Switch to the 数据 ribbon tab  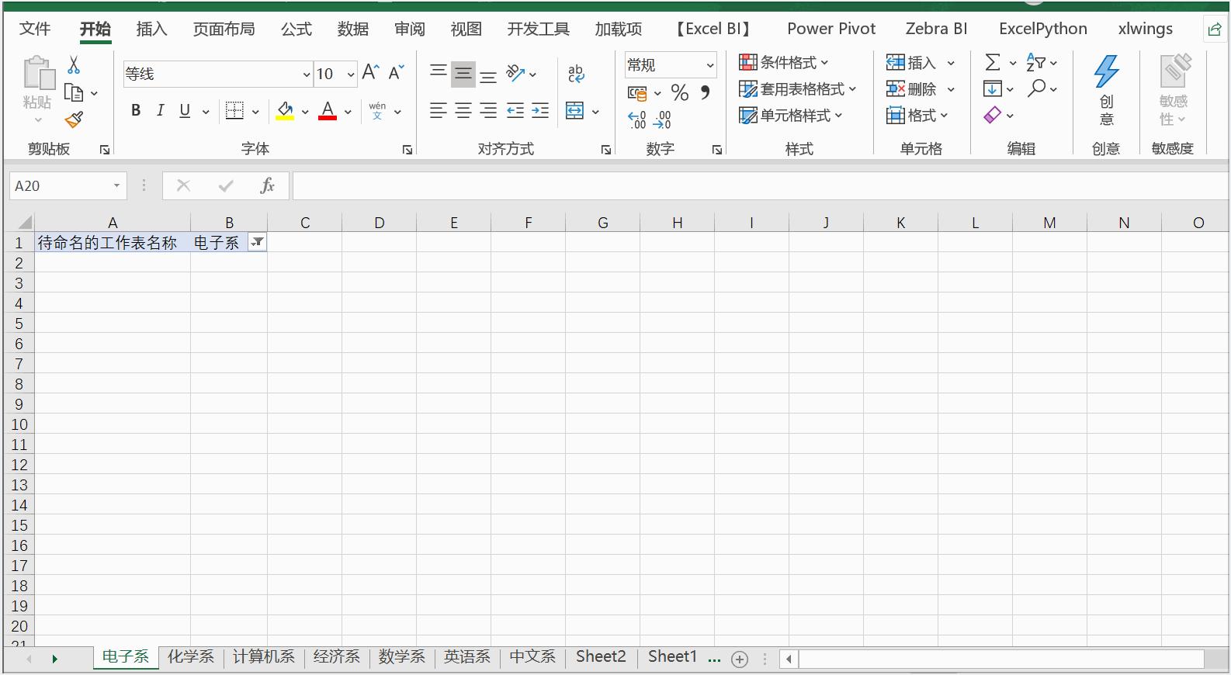(352, 29)
